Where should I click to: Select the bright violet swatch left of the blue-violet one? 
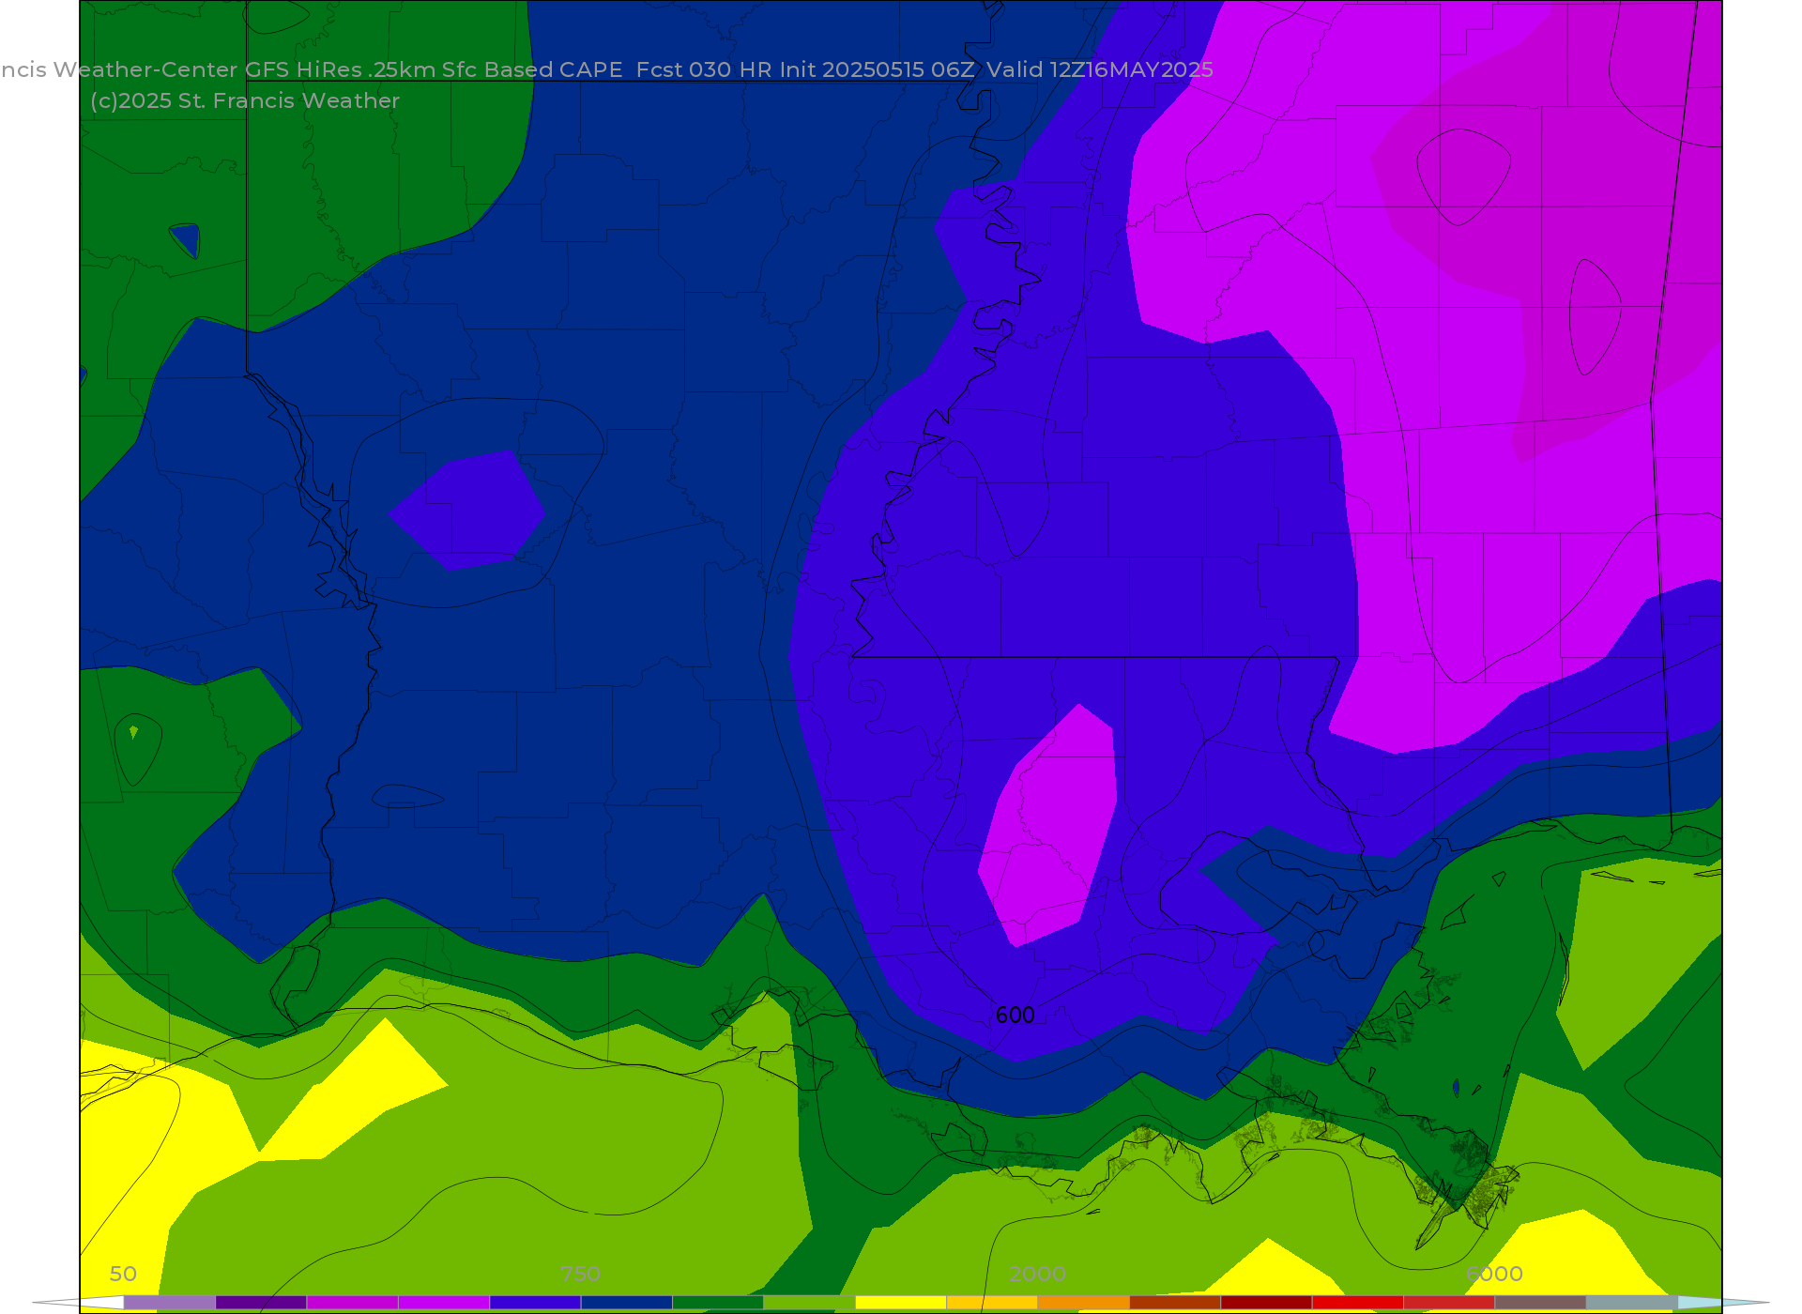click(x=444, y=1303)
